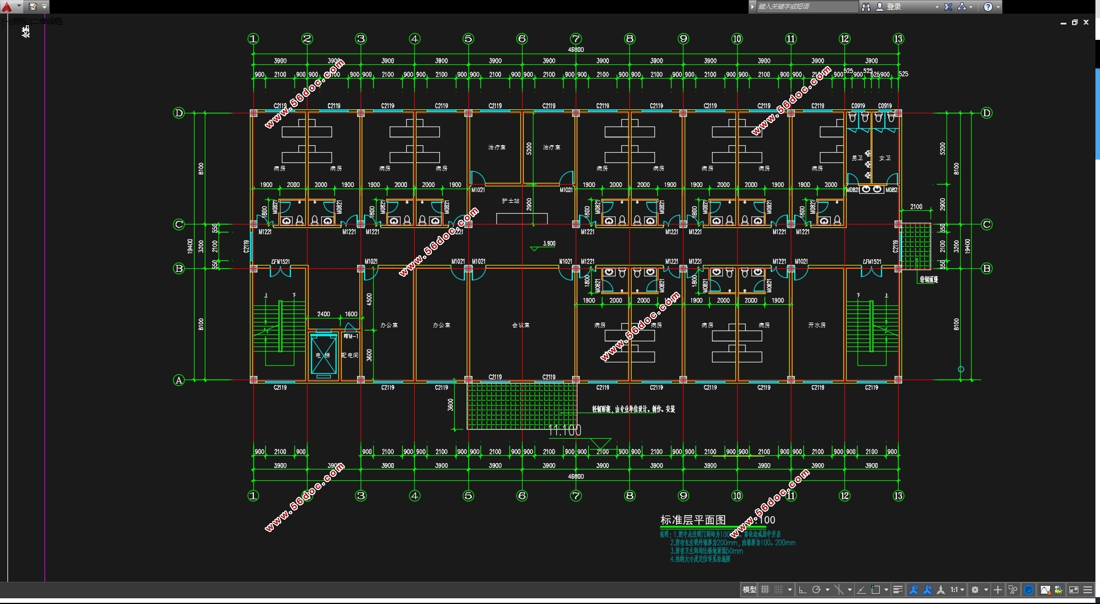Click the trusted drawing checkmark icon
Screen dimensions: 1100x604
tap(1059, 590)
